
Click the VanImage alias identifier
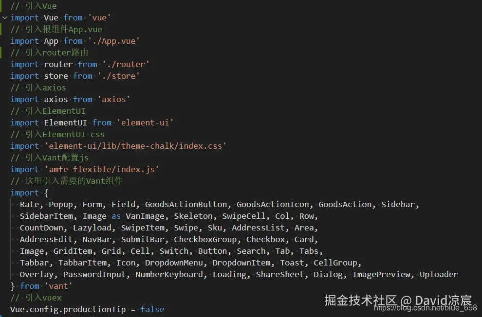pyautogui.click(x=145, y=216)
